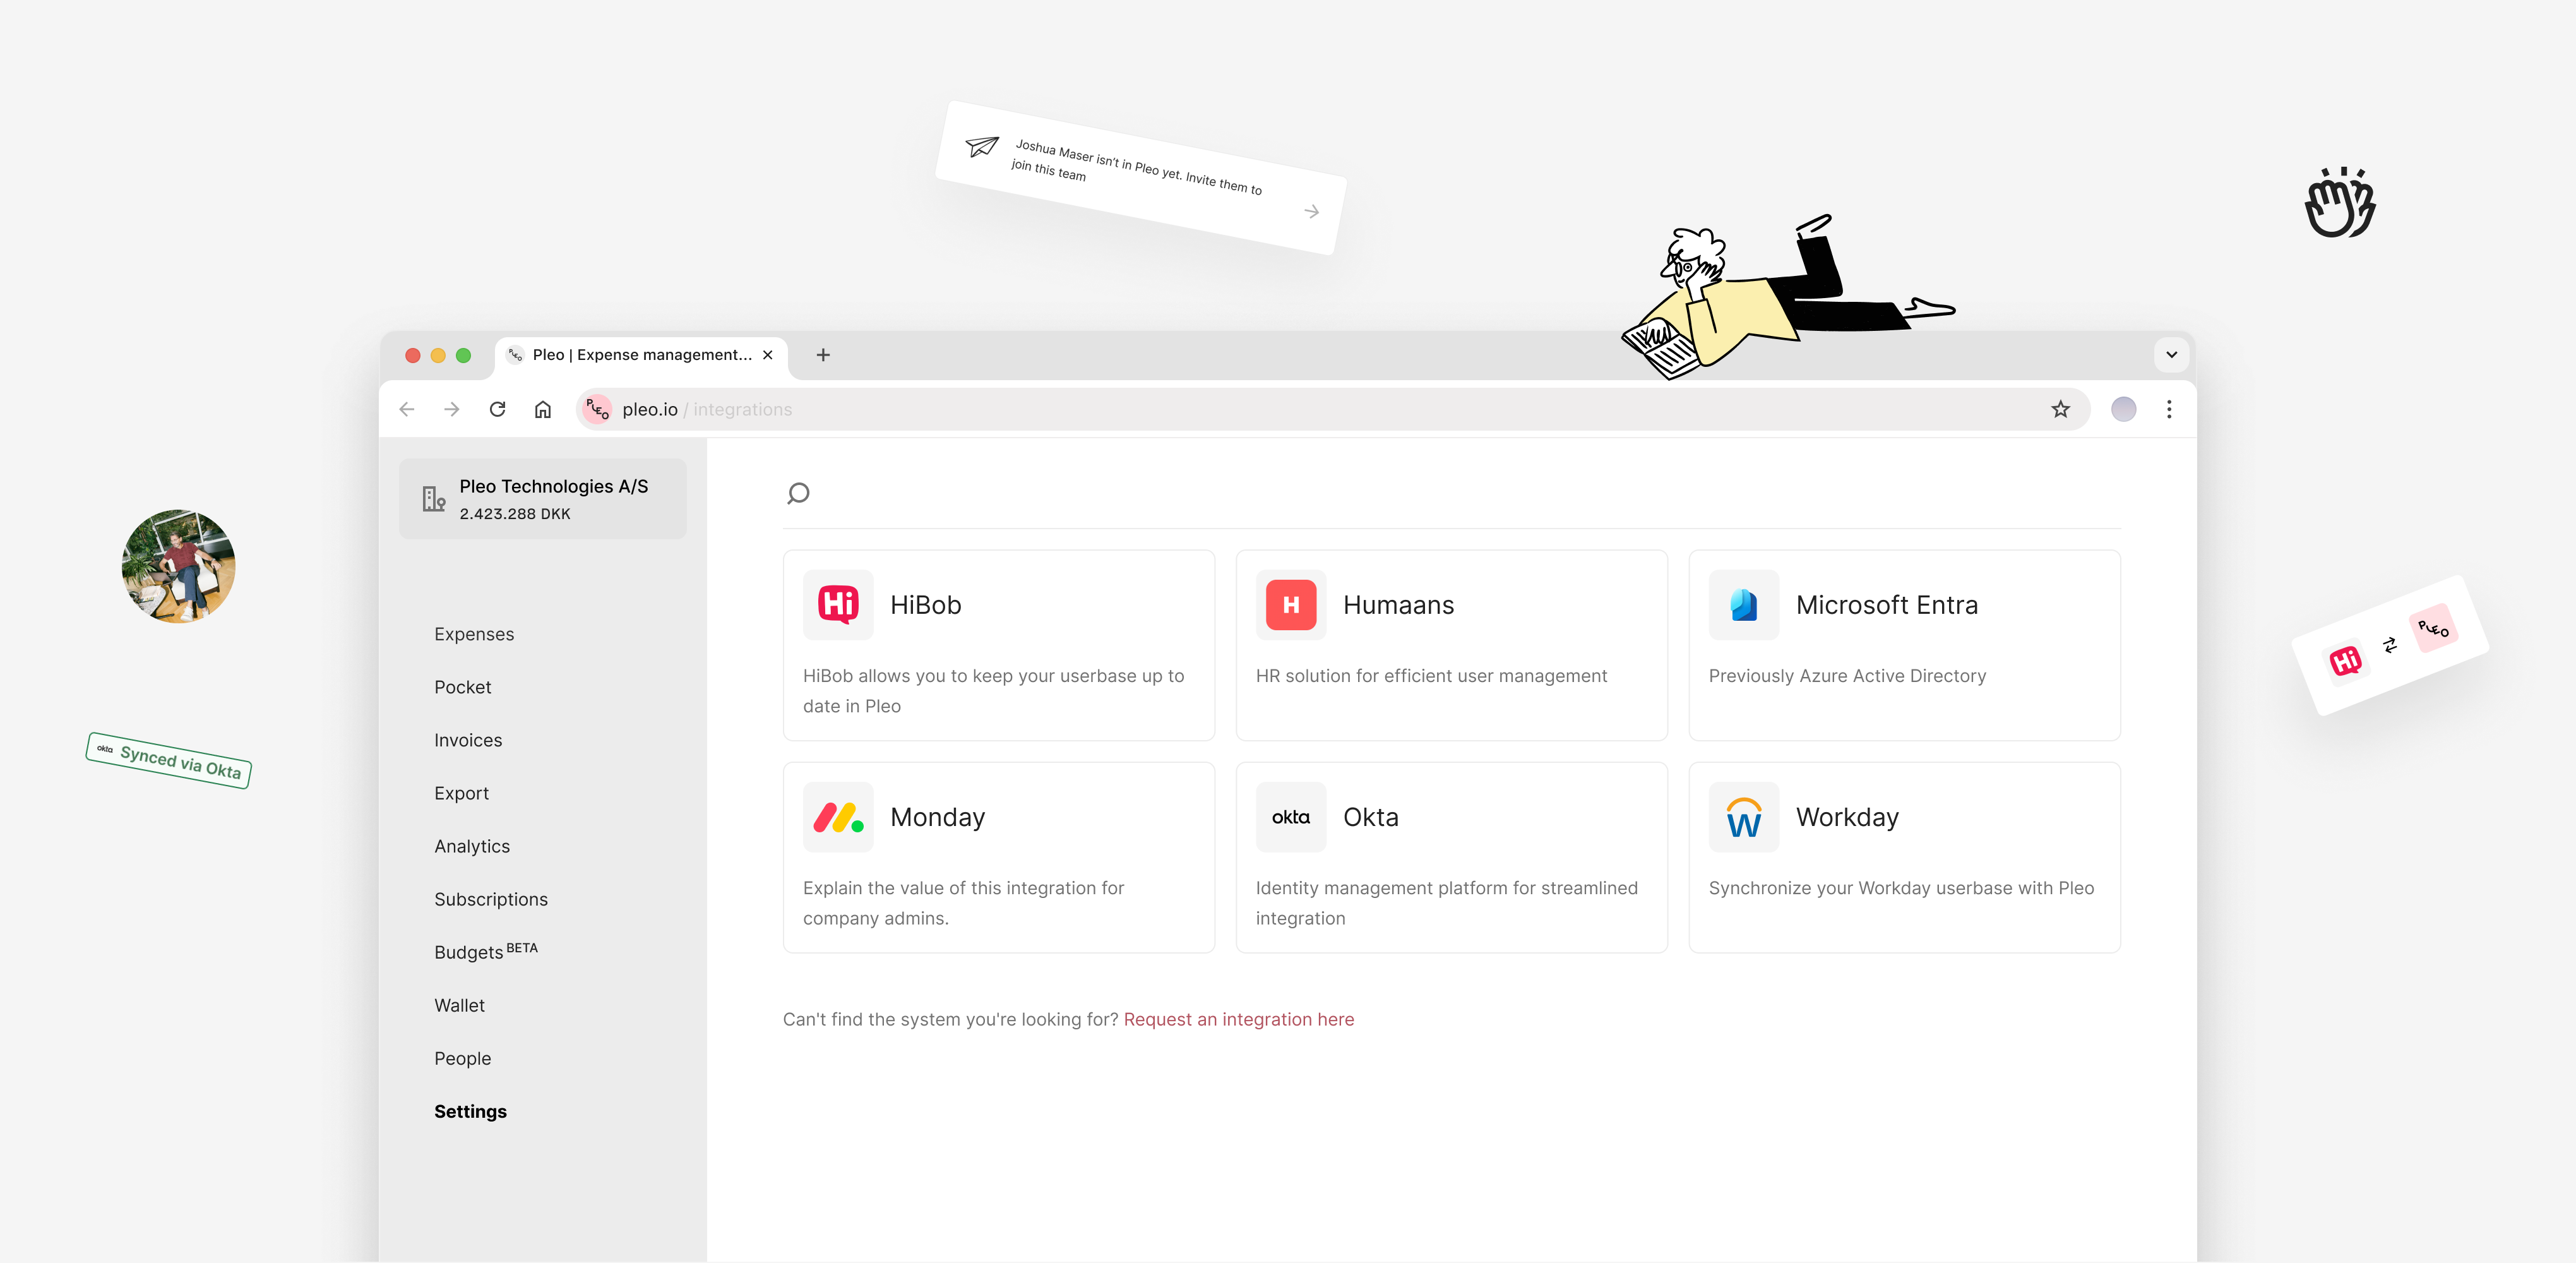Click the HiBob logo icon
Image resolution: width=2576 pixels, height=1263 pixels.
(x=838, y=605)
